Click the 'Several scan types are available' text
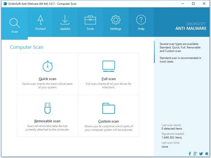This screenshot has width=211, height=158. click(180, 47)
